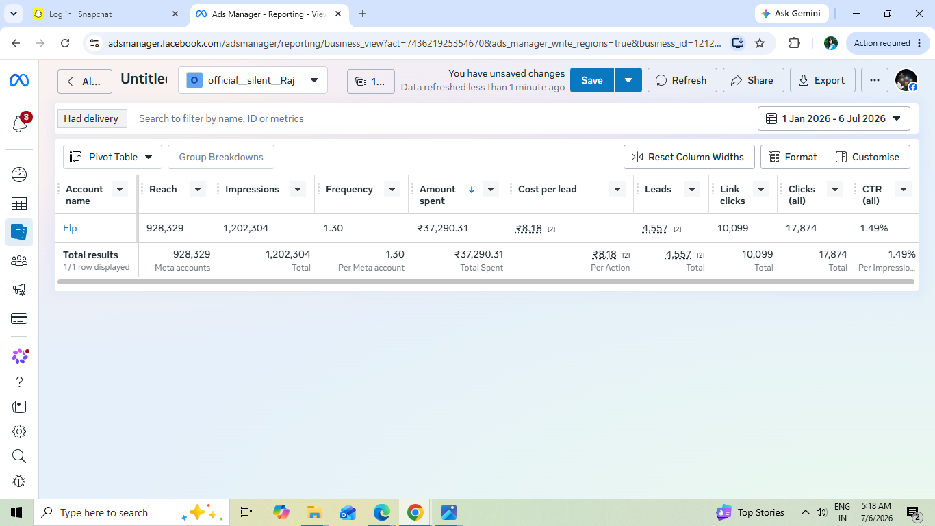Open Billing credit card icon

click(x=19, y=318)
